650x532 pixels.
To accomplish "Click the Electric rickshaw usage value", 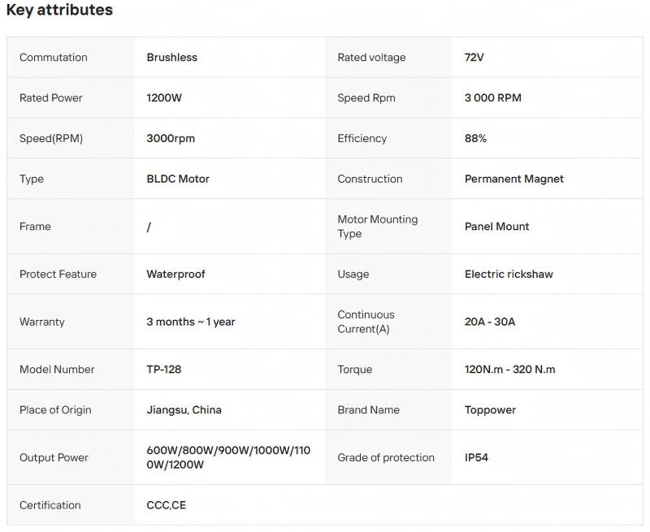I will pyautogui.click(x=509, y=275).
